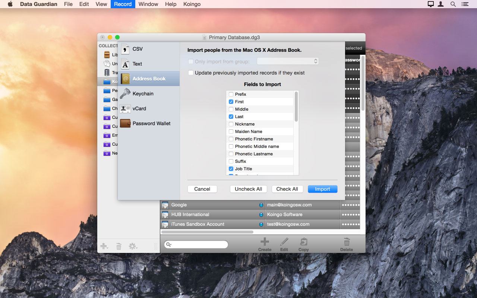Click the records search field

[196, 244]
